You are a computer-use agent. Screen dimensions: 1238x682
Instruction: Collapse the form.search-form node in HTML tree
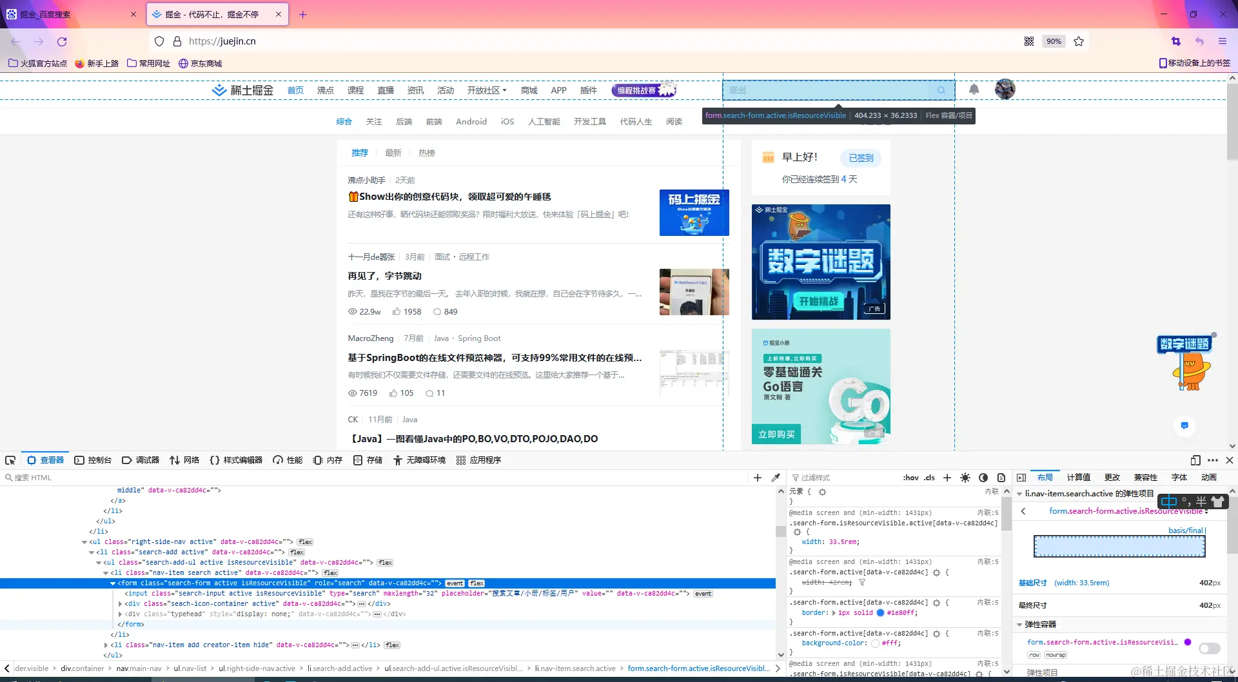click(x=113, y=583)
